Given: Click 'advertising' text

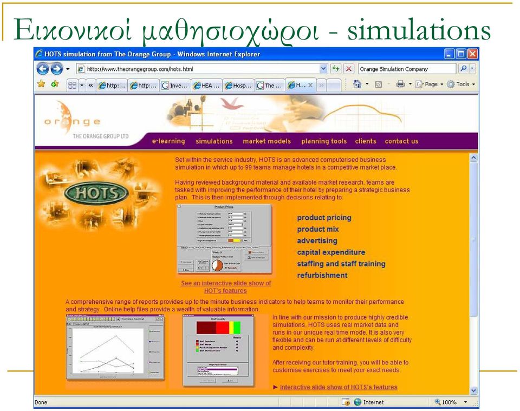Looking at the screenshot, I should point(317,240).
